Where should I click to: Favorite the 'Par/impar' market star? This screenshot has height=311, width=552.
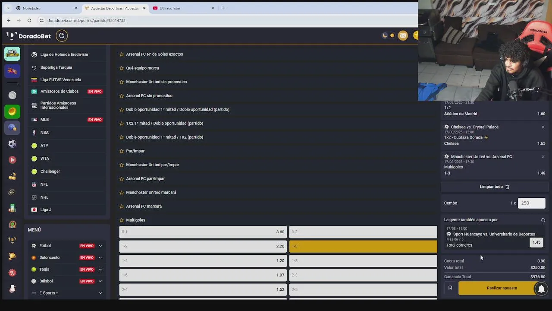122,151
